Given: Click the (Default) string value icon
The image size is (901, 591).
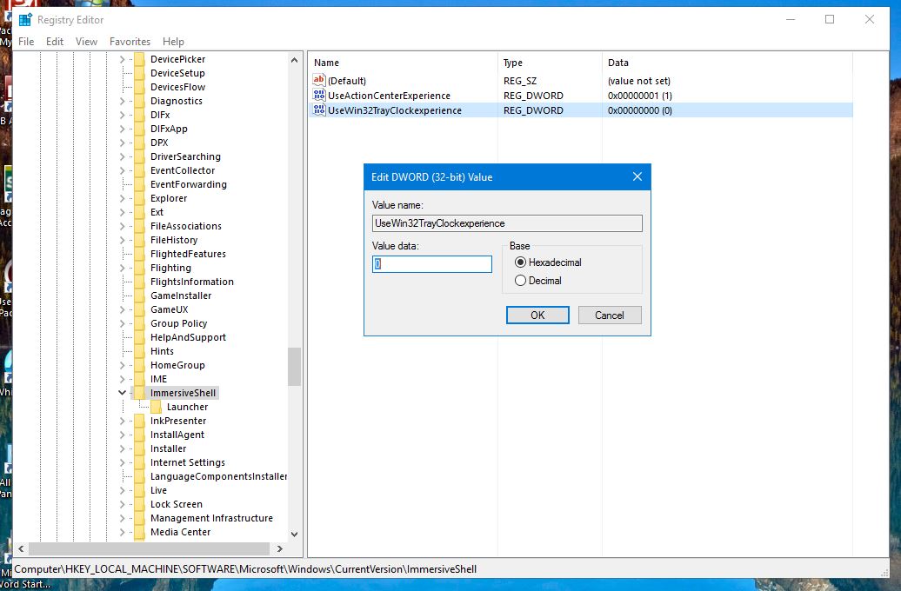Looking at the screenshot, I should coord(319,81).
